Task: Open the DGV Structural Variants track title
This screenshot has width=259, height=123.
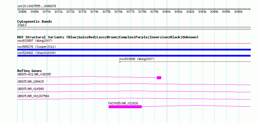Action: click(108, 37)
